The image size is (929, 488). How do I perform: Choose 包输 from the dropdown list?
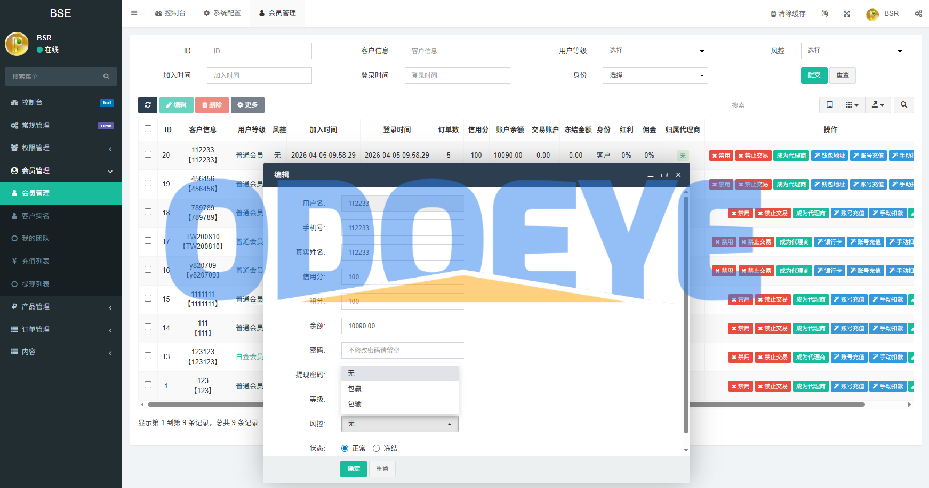(x=400, y=404)
